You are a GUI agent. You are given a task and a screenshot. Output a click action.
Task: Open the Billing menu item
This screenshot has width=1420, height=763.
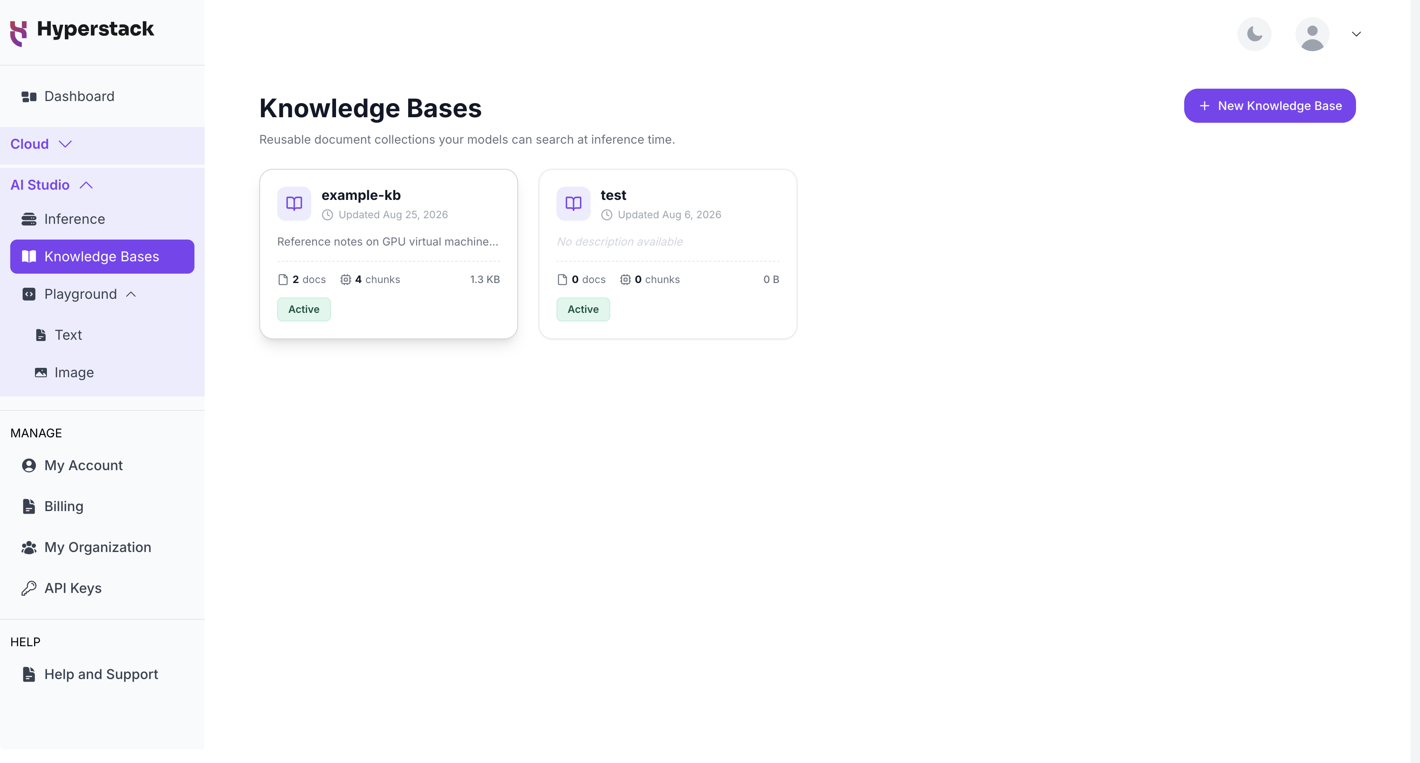pos(102,506)
